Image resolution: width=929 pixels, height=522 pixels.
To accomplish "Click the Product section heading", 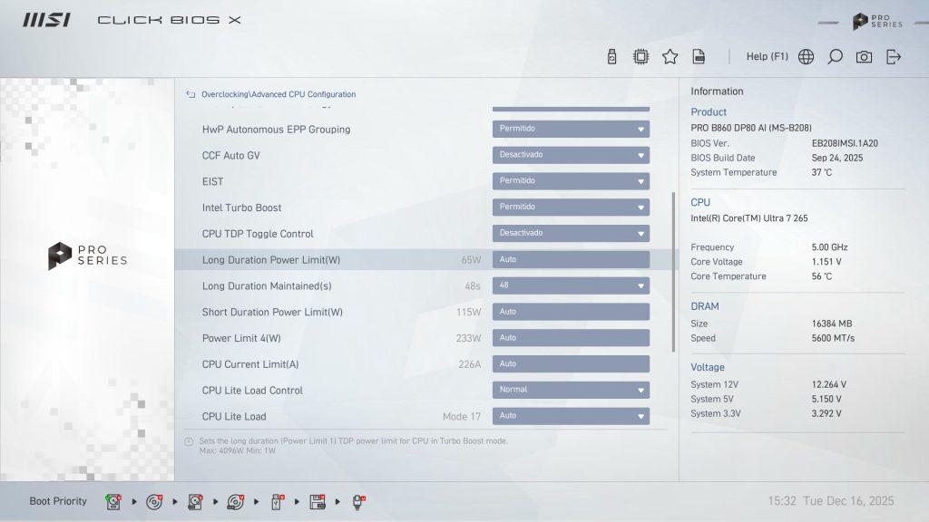I will point(708,111).
